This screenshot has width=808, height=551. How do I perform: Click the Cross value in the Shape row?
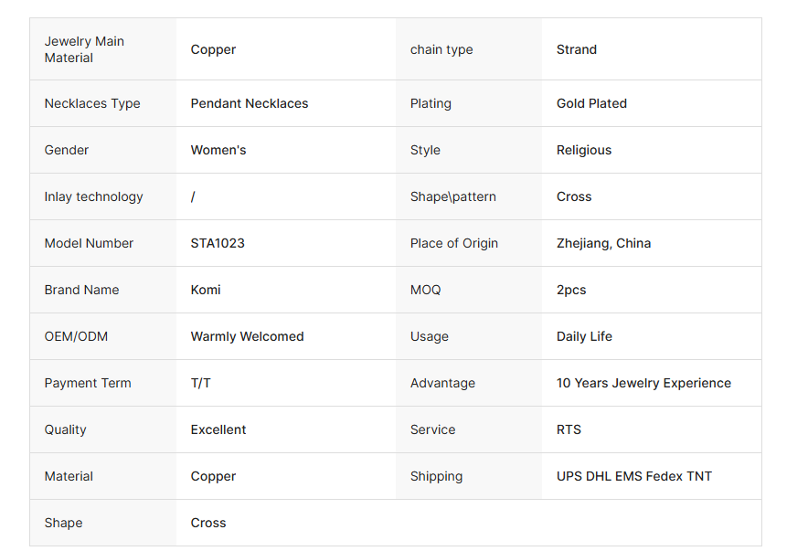pyautogui.click(x=208, y=523)
